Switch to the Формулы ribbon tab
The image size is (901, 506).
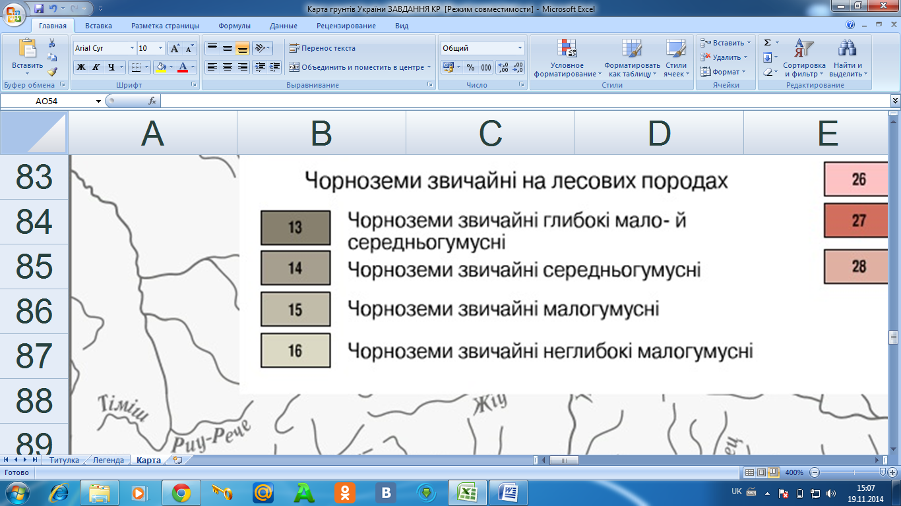point(234,26)
